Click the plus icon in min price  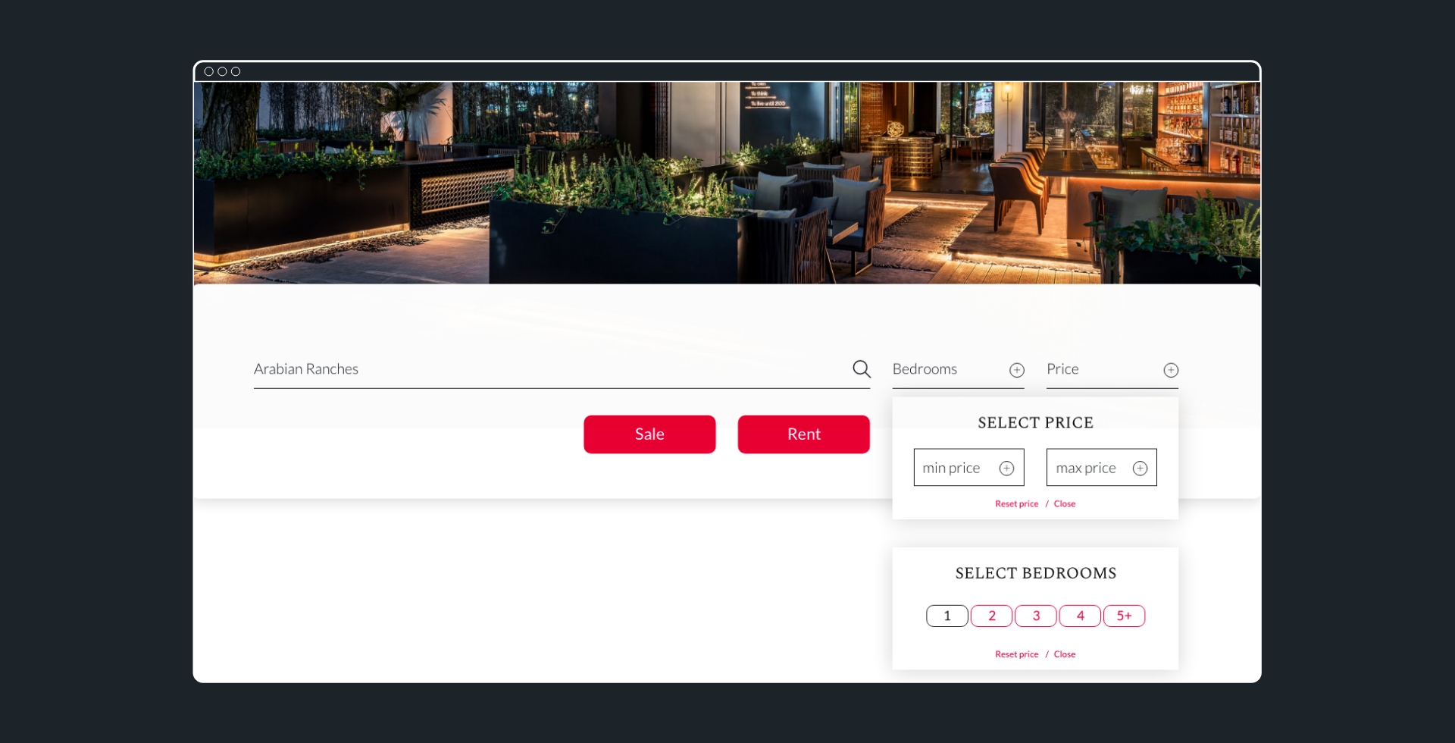click(1006, 469)
